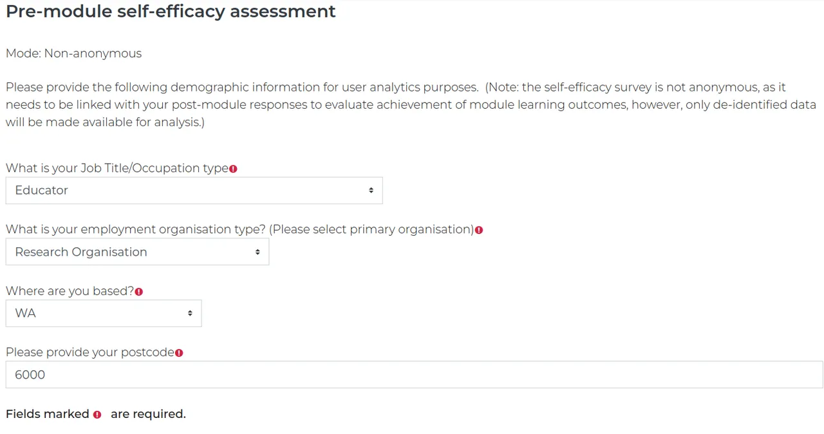Click the arrow on the Research Organisation select box
This screenshot has height=434, width=824.
coord(257,252)
